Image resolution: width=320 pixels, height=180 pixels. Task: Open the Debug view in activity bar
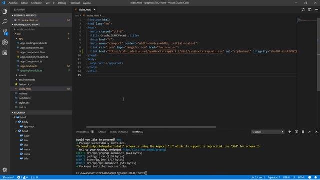(5, 42)
